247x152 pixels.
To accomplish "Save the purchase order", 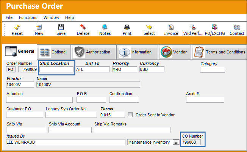I will tap(61, 30).
